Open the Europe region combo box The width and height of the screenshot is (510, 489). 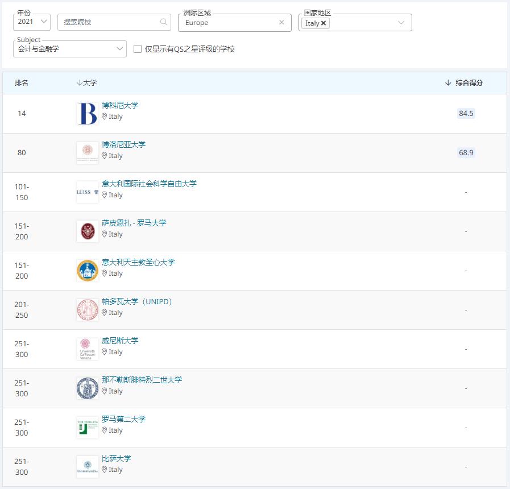tap(234, 22)
